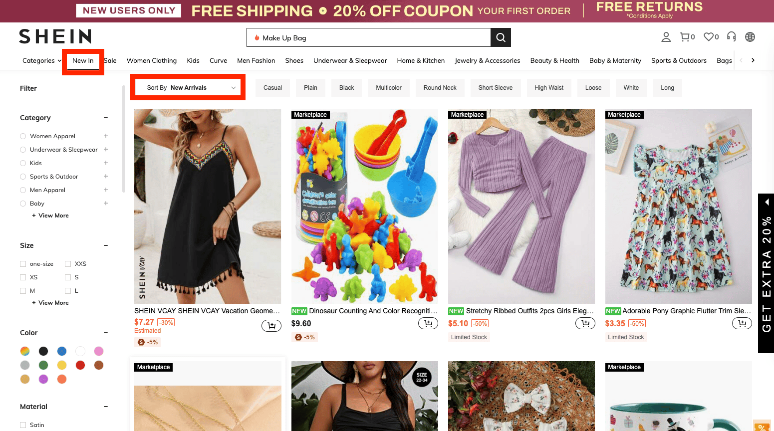Go to the New In tab
Image resolution: width=774 pixels, height=431 pixels.
coord(83,61)
